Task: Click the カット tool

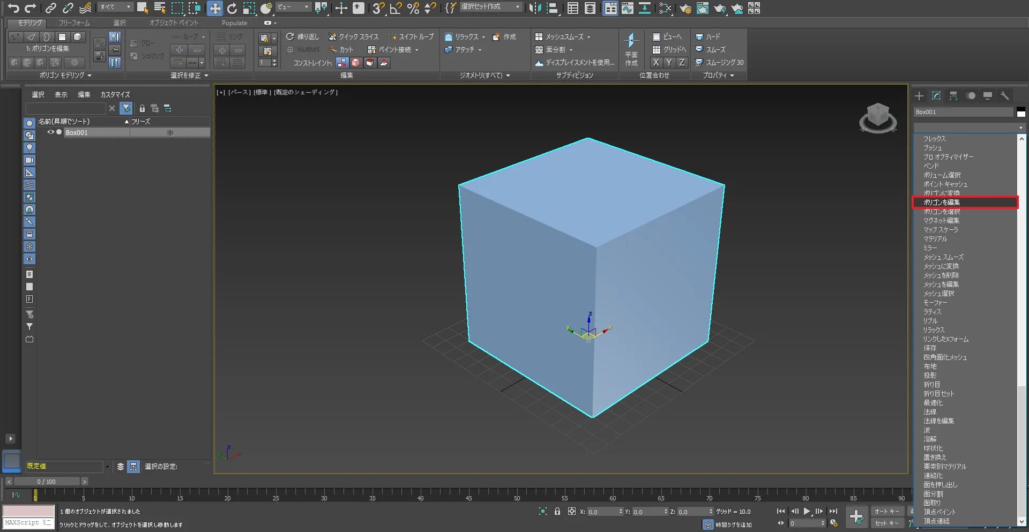Action: point(341,49)
